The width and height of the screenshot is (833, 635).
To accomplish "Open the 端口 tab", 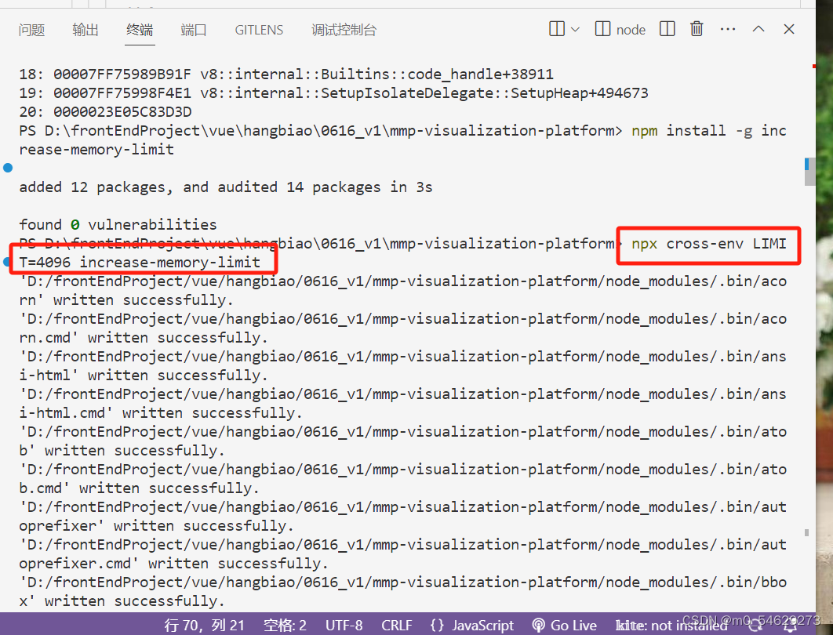I will [194, 29].
